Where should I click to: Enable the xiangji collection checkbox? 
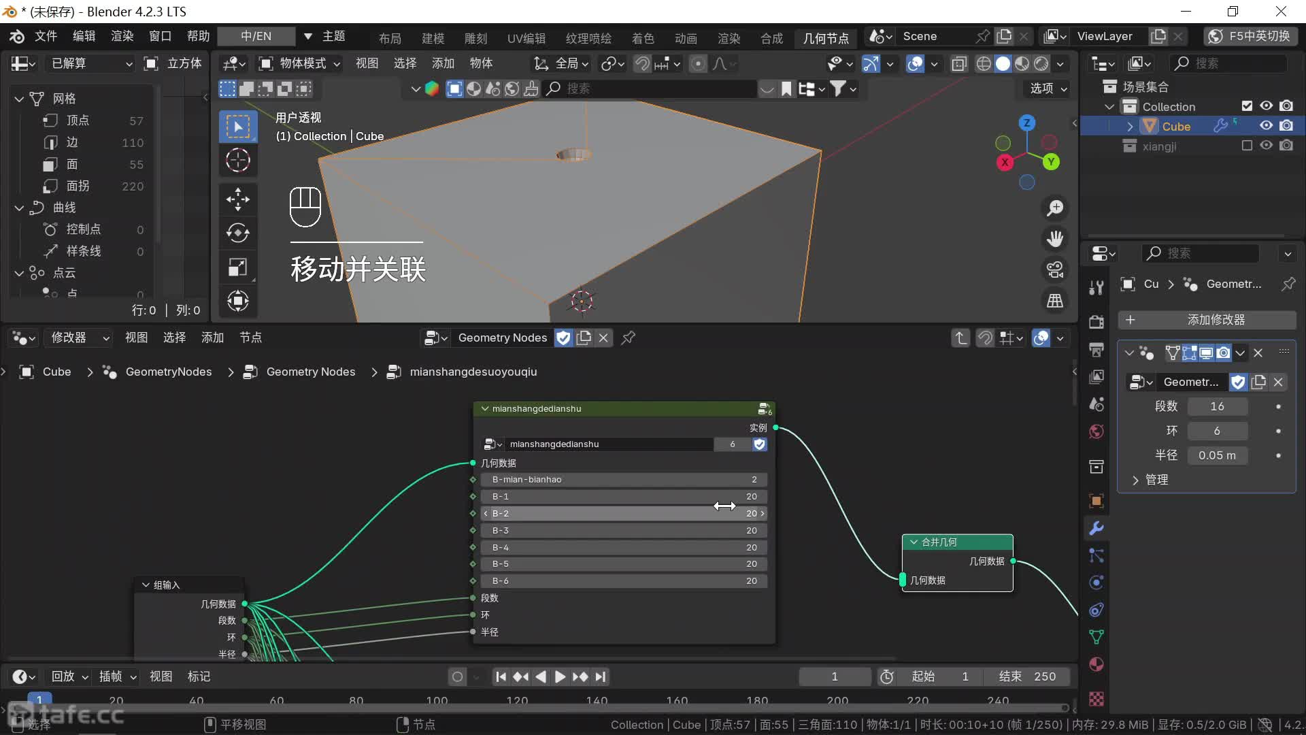pyautogui.click(x=1247, y=146)
